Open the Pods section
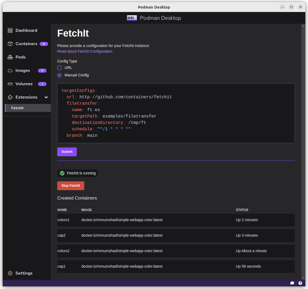 (x=20, y=57)
